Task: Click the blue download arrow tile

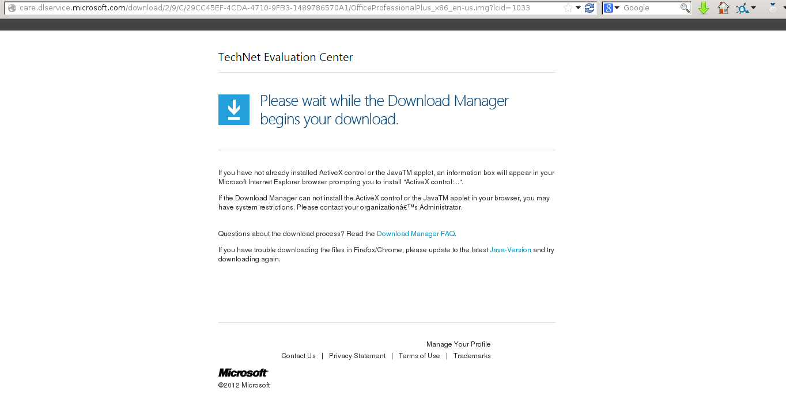Action: click(x=233, y=109)
